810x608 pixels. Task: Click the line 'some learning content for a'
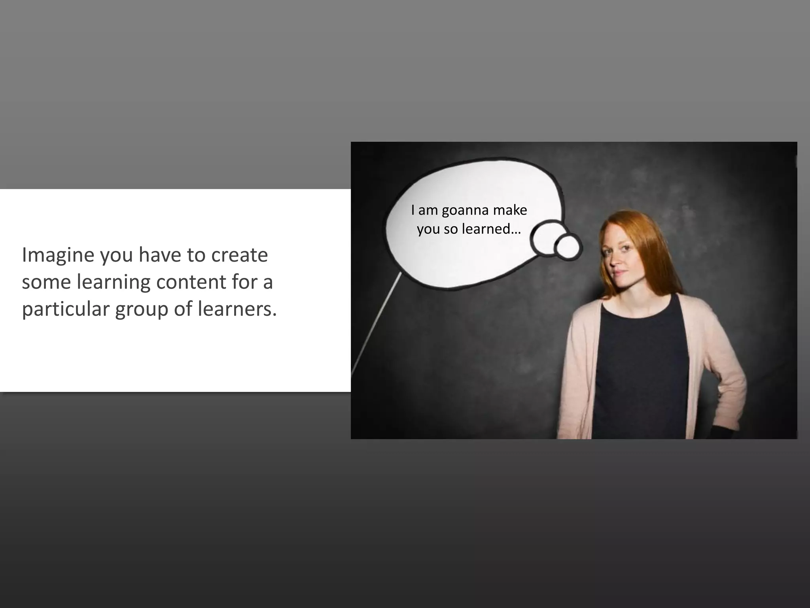pyautogui.click(x=147, y=282)
